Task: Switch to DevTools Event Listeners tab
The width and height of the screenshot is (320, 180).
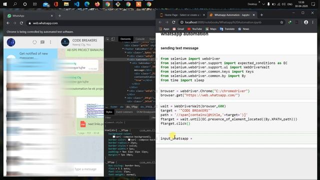Action: pyautogui.click(x=124, y=112)
